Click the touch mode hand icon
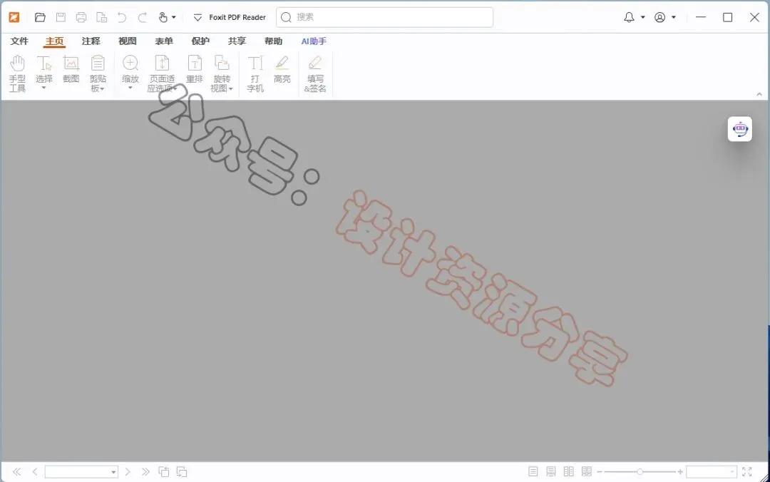 [163, 17]
